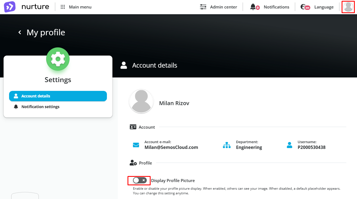
Task: Select the Account details sidebar item
Action: (x=58, y=96)
